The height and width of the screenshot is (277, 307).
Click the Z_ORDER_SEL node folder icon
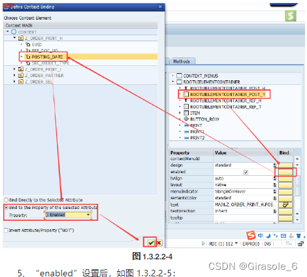21,82
